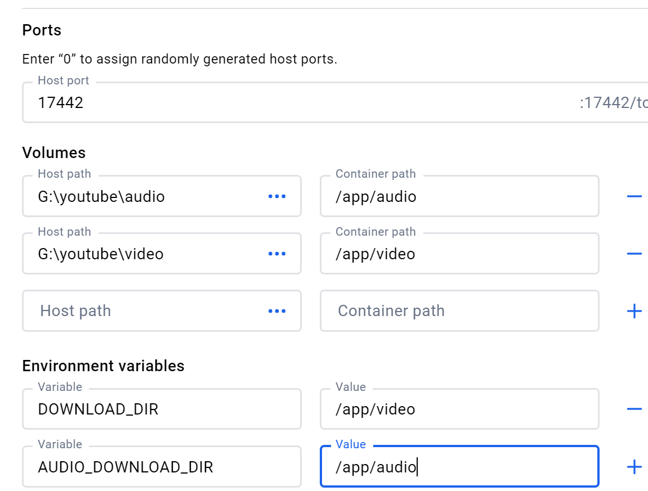Viewport: 648px width, 491px height.
Task: Remove the /app/audio volume mapping
Action: tap(634, 196)
